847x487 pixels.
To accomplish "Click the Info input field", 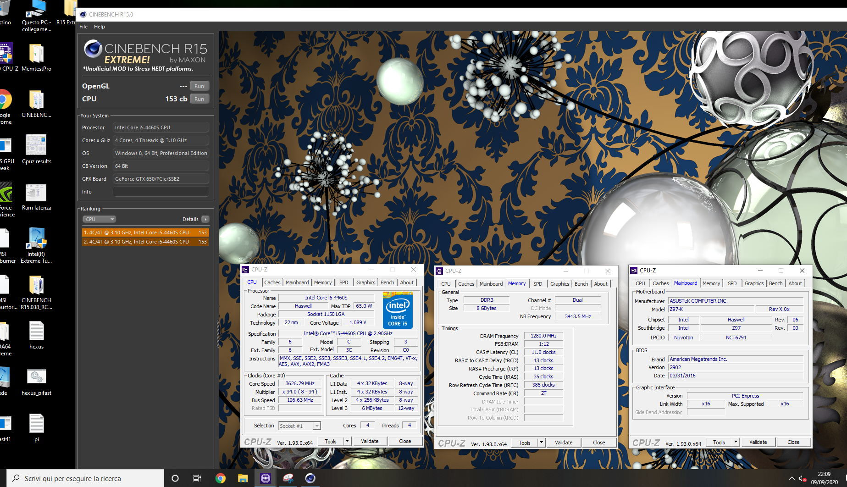I will click(161, 192).
